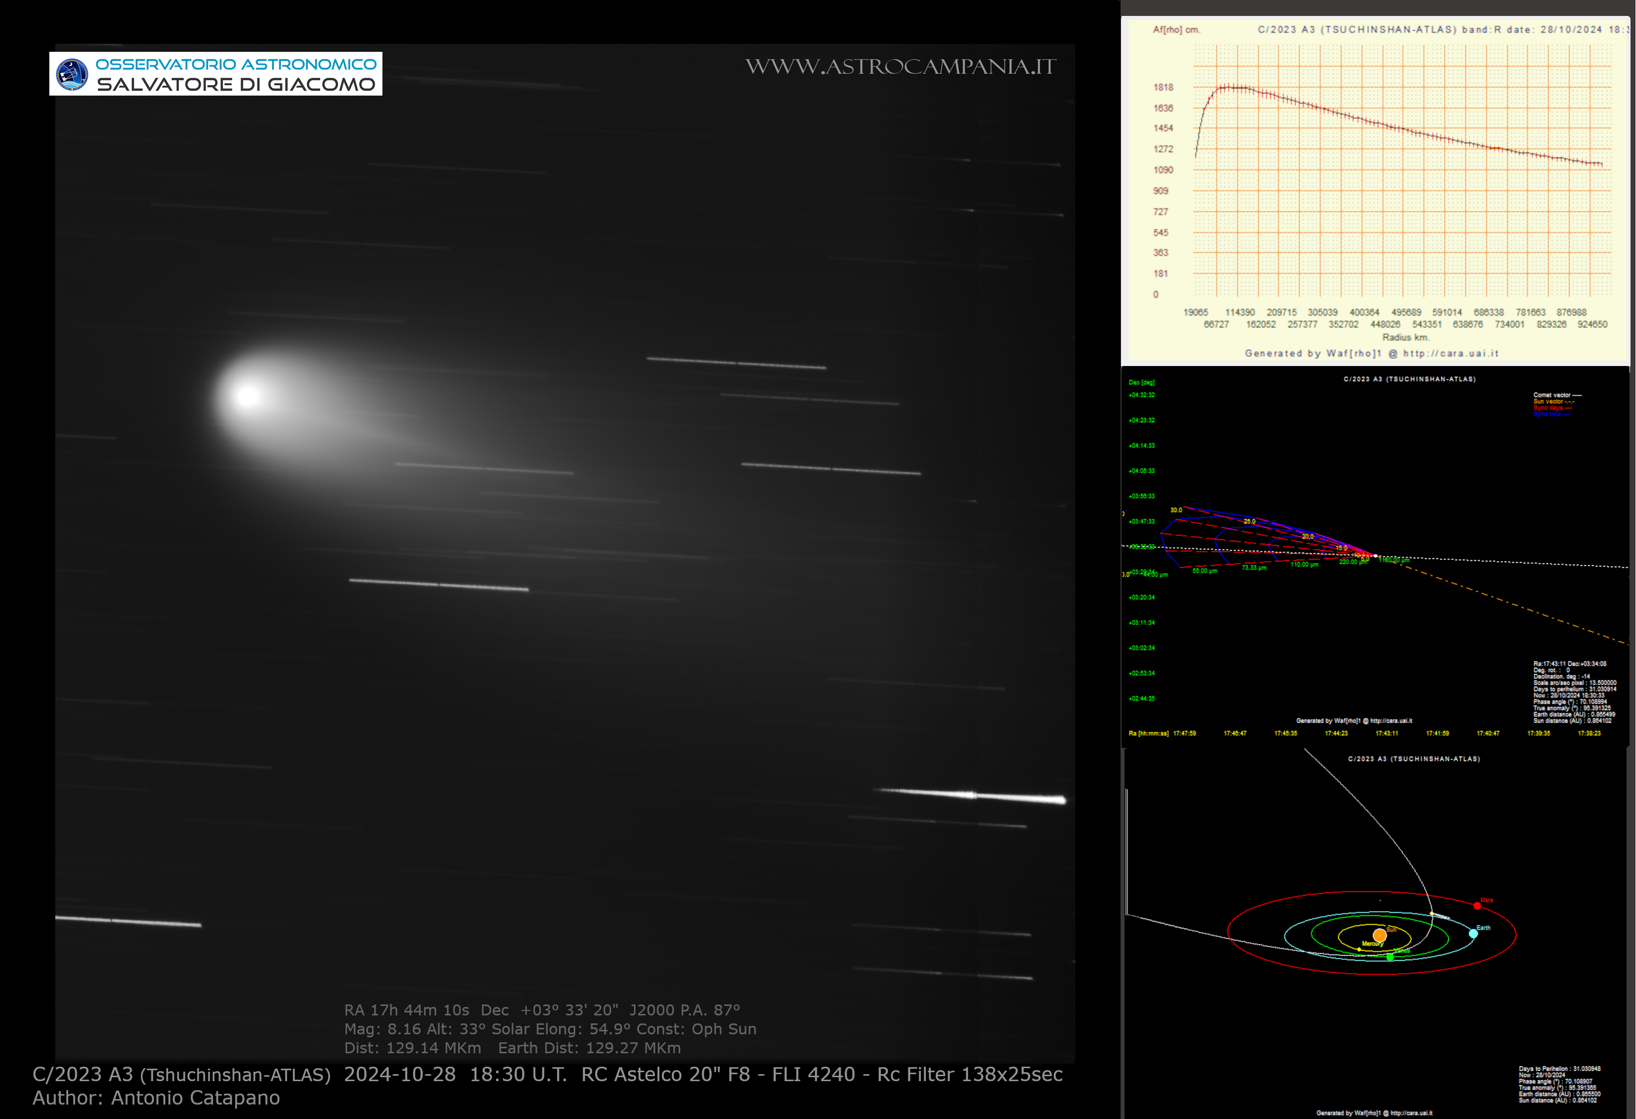The width and height of the screenshot is (1636, 1119).
Task: Click the 17:43:11 RA axis label
Action: (x=1387, y=734)
